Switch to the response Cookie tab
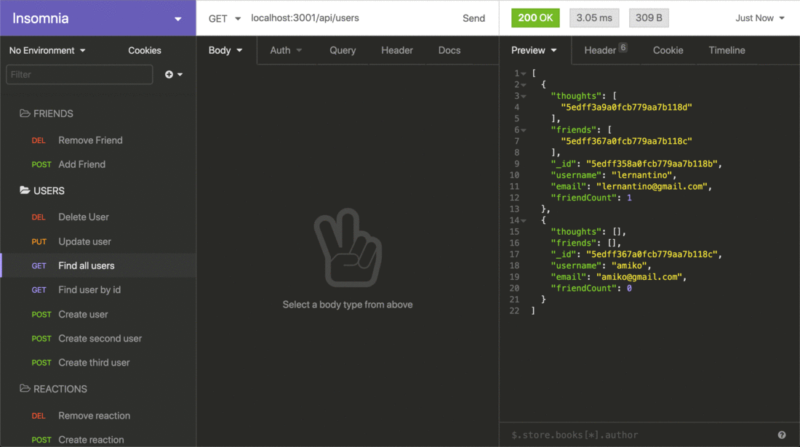 (x=668, y=50)
